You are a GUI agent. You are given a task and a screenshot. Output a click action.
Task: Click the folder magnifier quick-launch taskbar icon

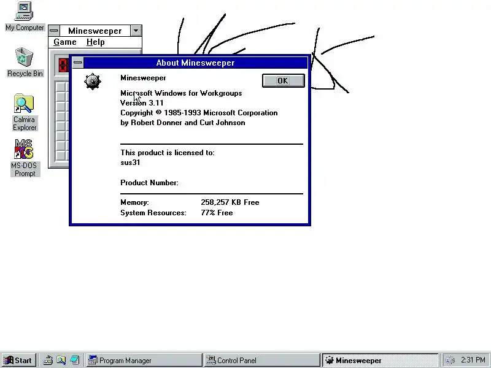[61, 360]
